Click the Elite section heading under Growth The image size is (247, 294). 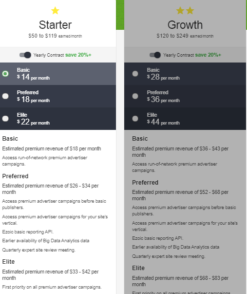click(x=138, y=268)
